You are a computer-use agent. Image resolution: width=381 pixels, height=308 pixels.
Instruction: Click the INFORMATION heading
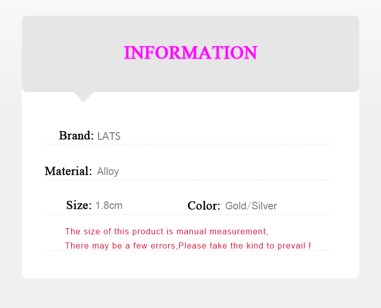click(190, 52)
